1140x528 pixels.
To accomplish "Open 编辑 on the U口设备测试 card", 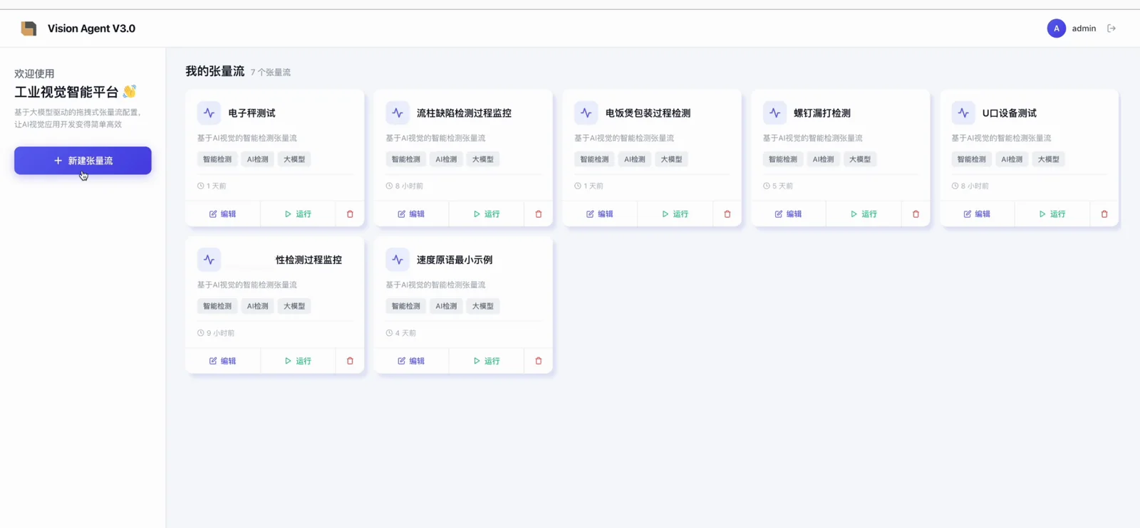I will tap(977, 214).
